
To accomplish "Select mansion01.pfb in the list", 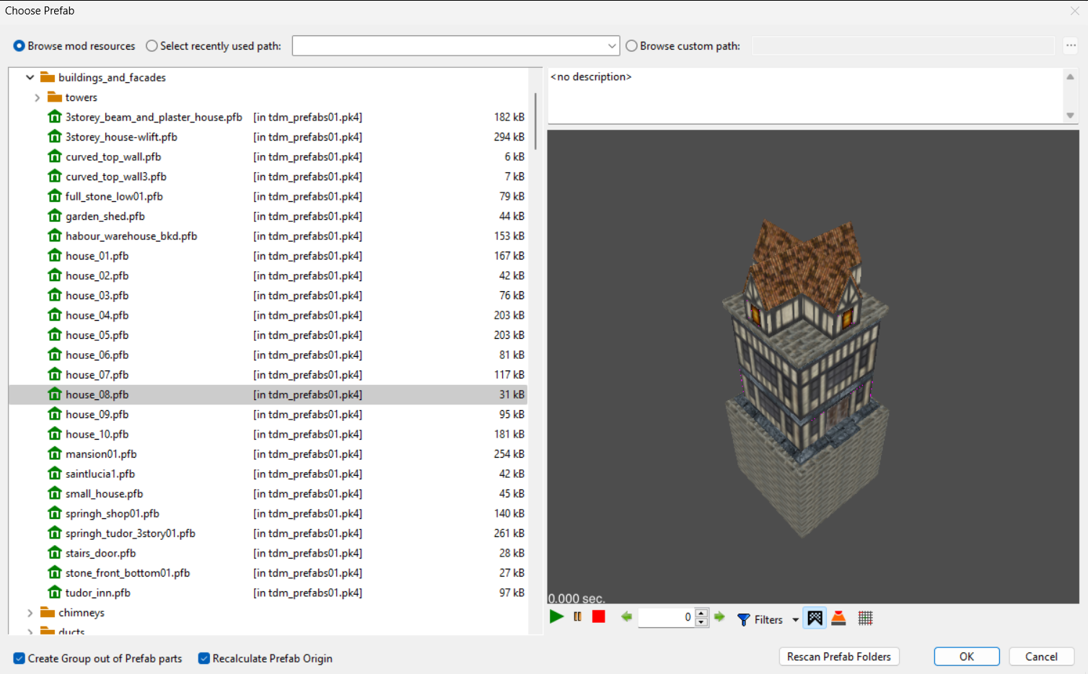I will pyautogui.click(x=101, y=454).
